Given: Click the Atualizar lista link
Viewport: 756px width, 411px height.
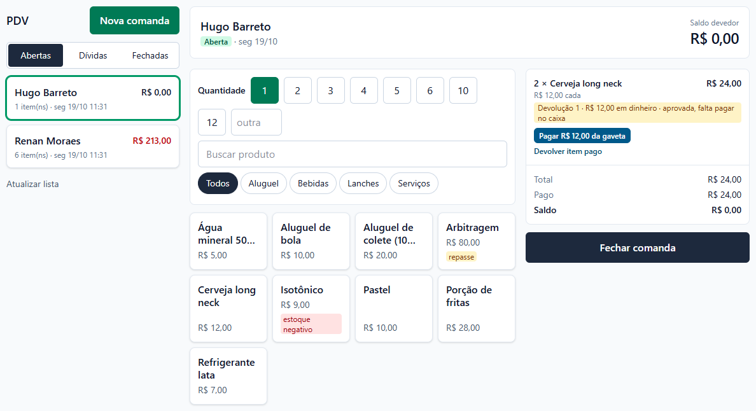Looking at the screenshot, I should pos(32,184).
